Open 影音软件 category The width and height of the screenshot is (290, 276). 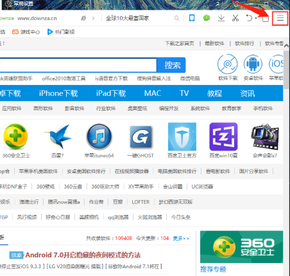74,108
